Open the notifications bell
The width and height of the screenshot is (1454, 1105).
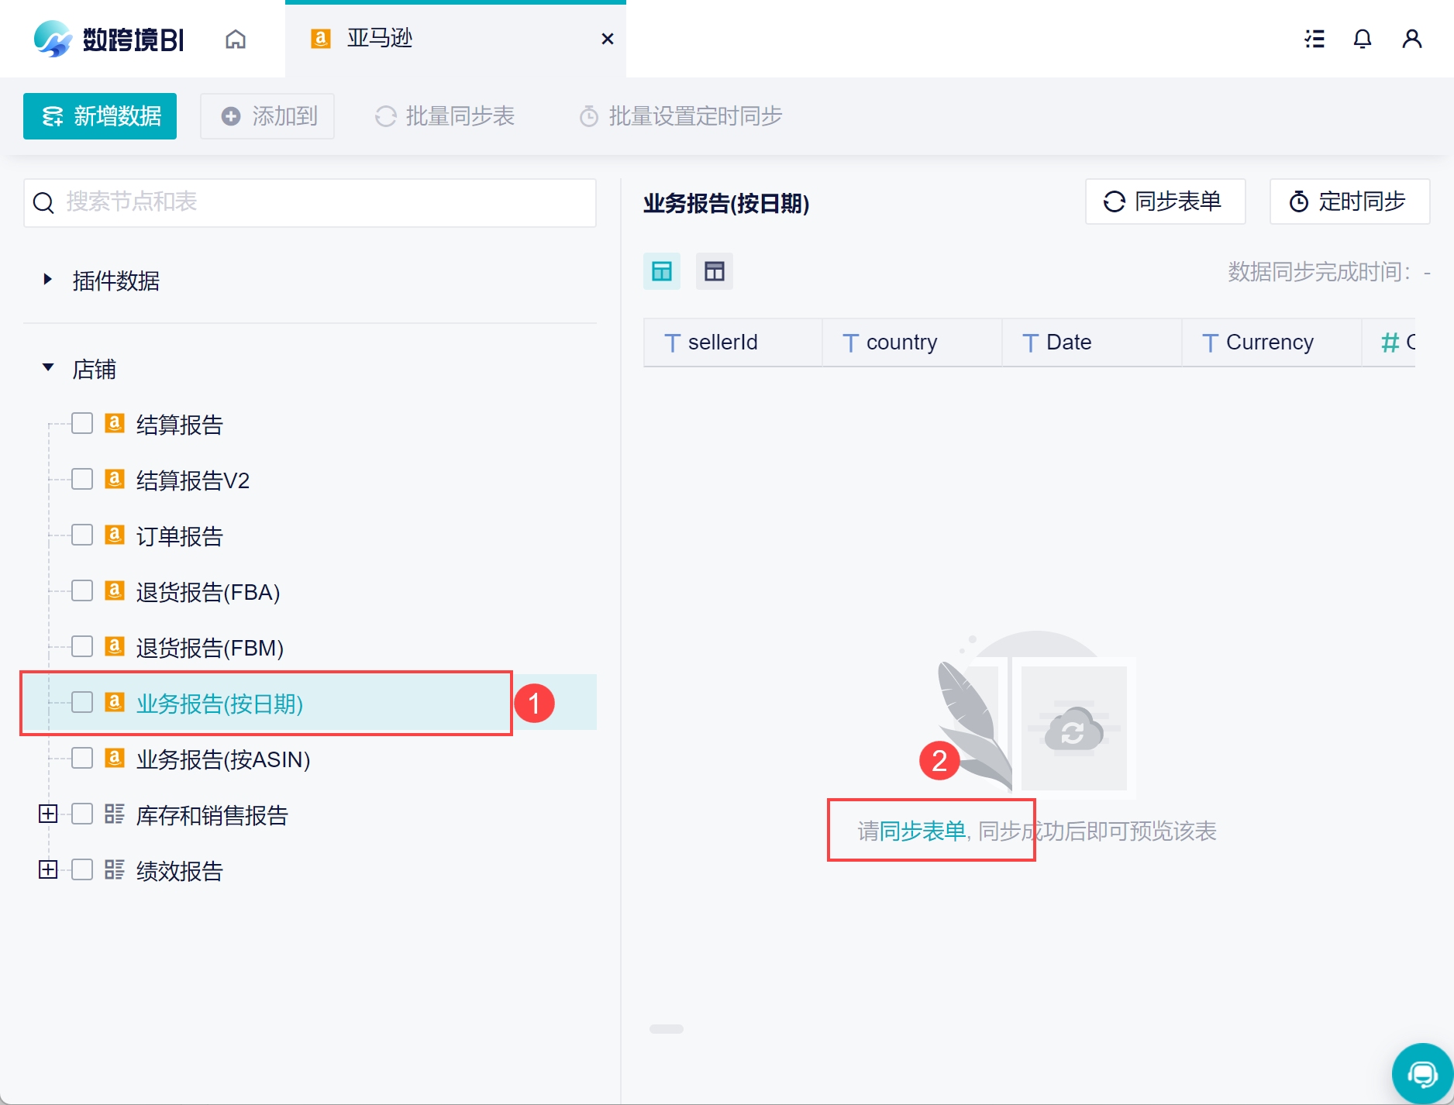coord(1363,39)
